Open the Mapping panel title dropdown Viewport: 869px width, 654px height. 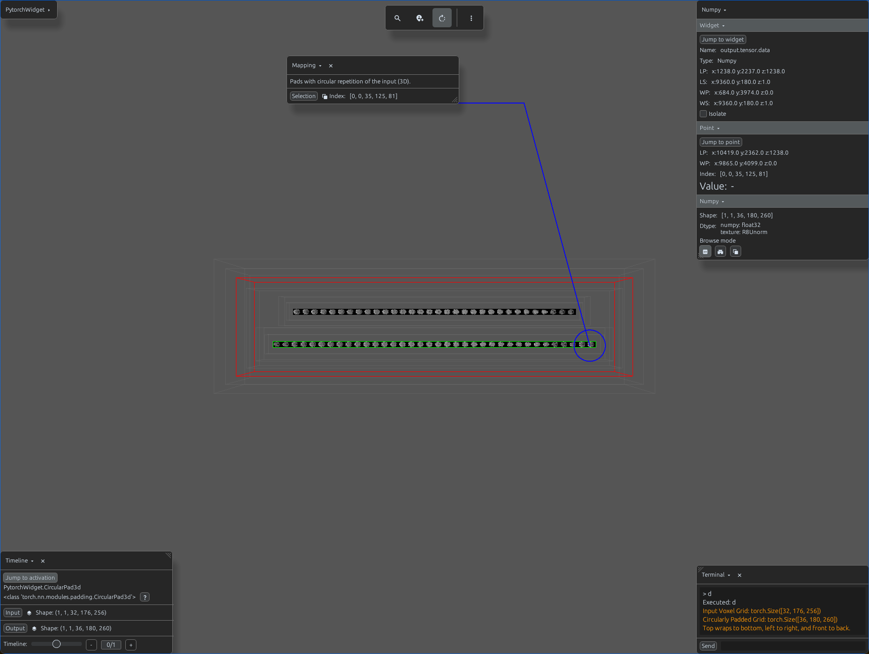pyautogui.click(x=307, y=66)
